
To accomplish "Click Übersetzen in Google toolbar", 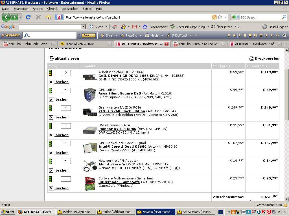I will pos(222,27).
